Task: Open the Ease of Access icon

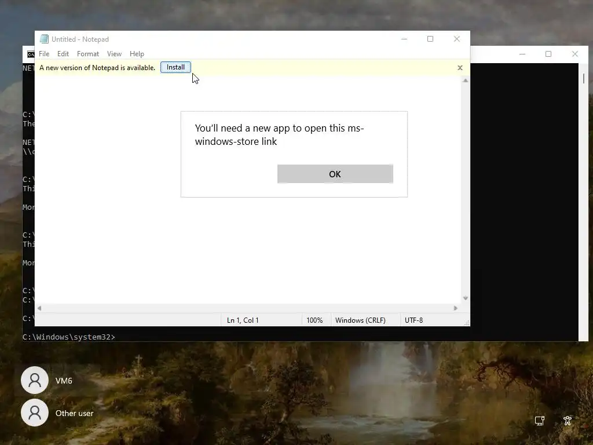Action: (x=568, y=421)
